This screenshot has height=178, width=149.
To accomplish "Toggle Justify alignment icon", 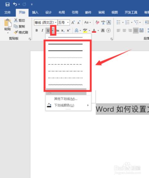I will (x=136, y=31).
